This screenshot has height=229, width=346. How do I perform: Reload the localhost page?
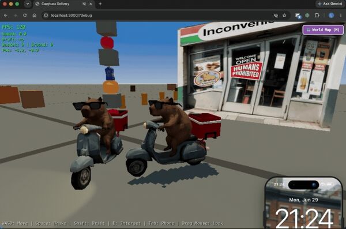pyautogui.click(x=25, y=16)
